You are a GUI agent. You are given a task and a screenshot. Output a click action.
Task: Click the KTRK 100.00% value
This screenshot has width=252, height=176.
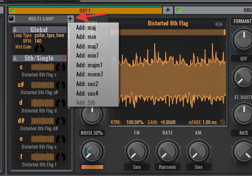(x=135, y=123)
